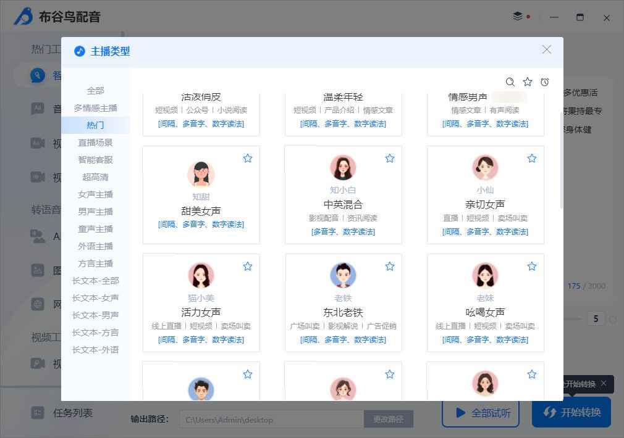Filter by 童声主播
This screenshot has width=624, height=438.
pos(96,229)
